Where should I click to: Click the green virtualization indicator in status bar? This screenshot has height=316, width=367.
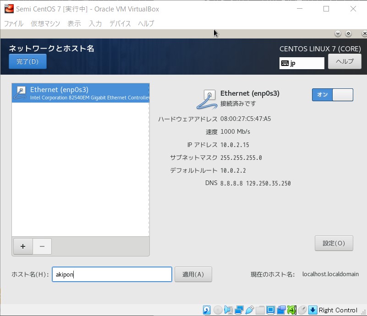(x=292, y=310)
